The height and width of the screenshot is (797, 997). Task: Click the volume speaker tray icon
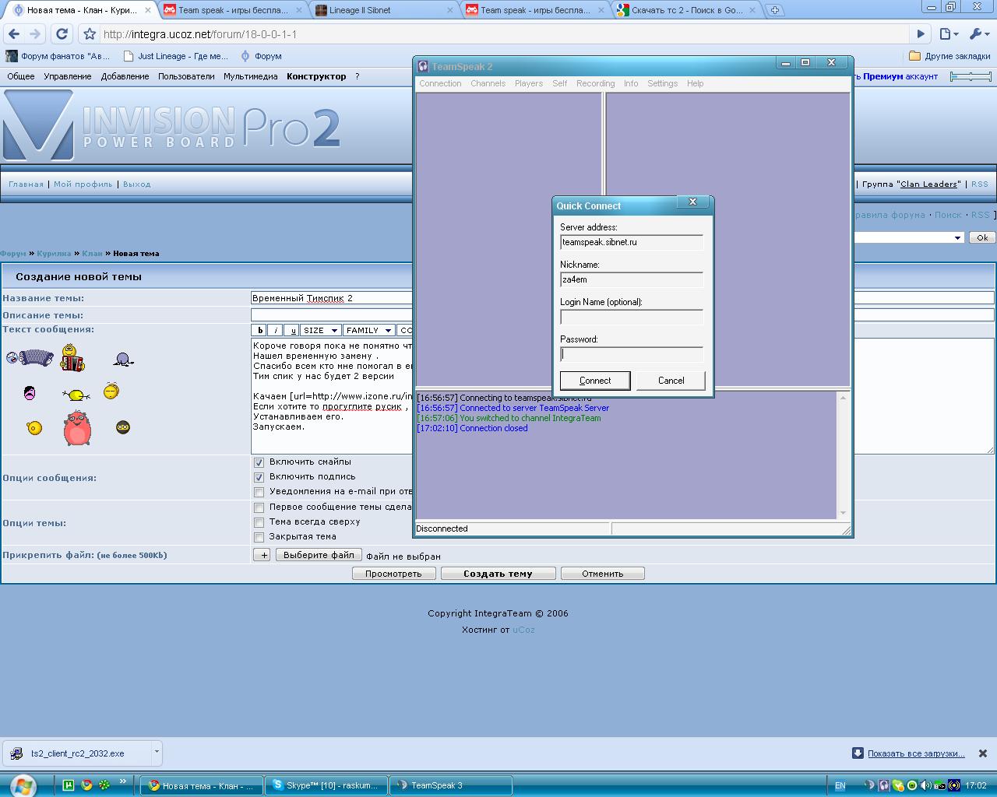tap(925, 785)
